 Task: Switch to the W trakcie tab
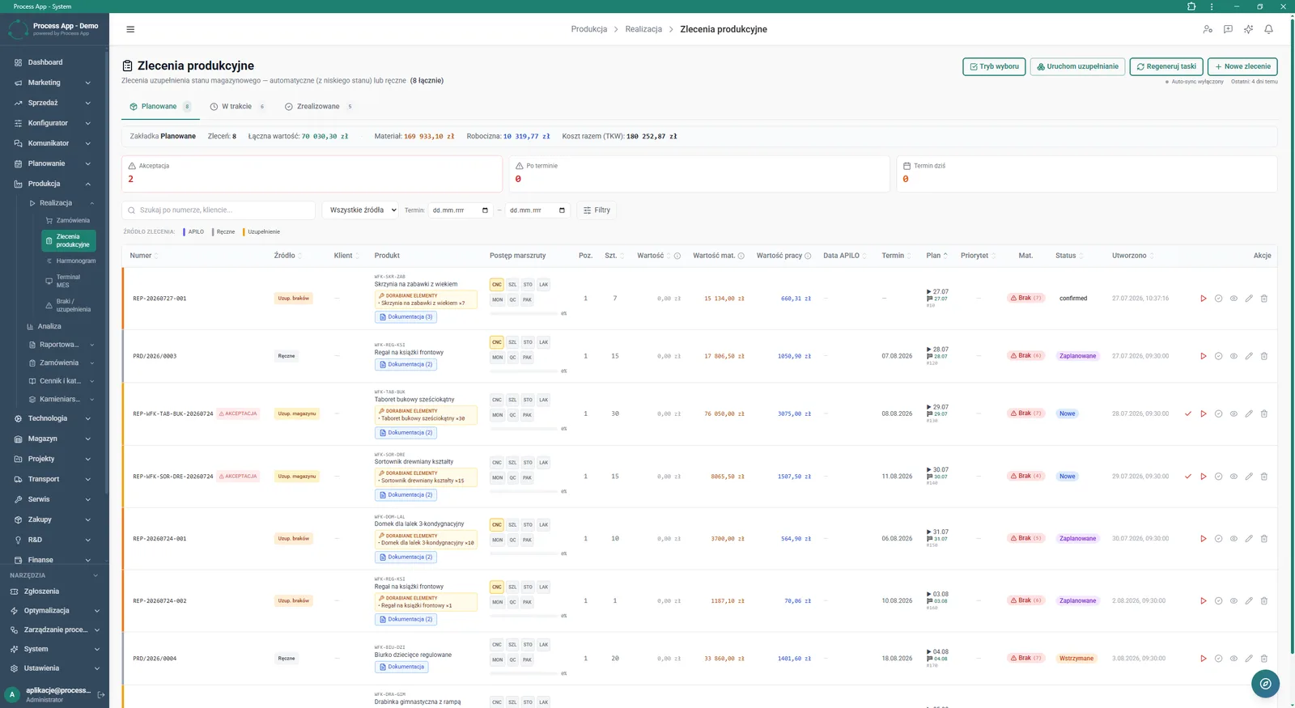coord(237,107)
